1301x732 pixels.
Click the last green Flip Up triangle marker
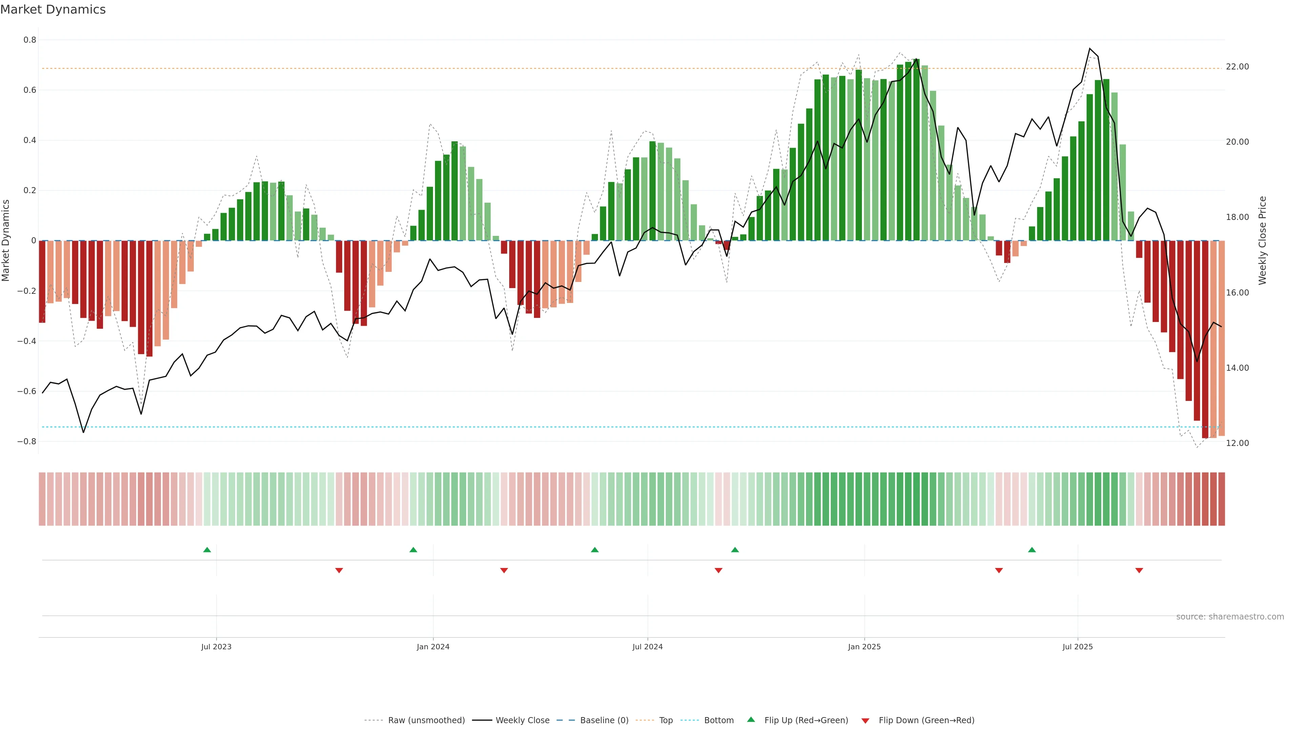(x=1032, y=550)
